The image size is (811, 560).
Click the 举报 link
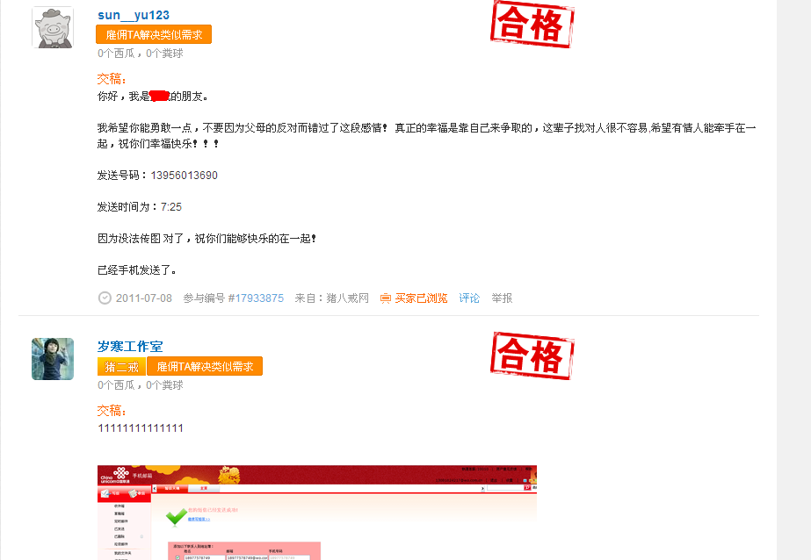502,298
